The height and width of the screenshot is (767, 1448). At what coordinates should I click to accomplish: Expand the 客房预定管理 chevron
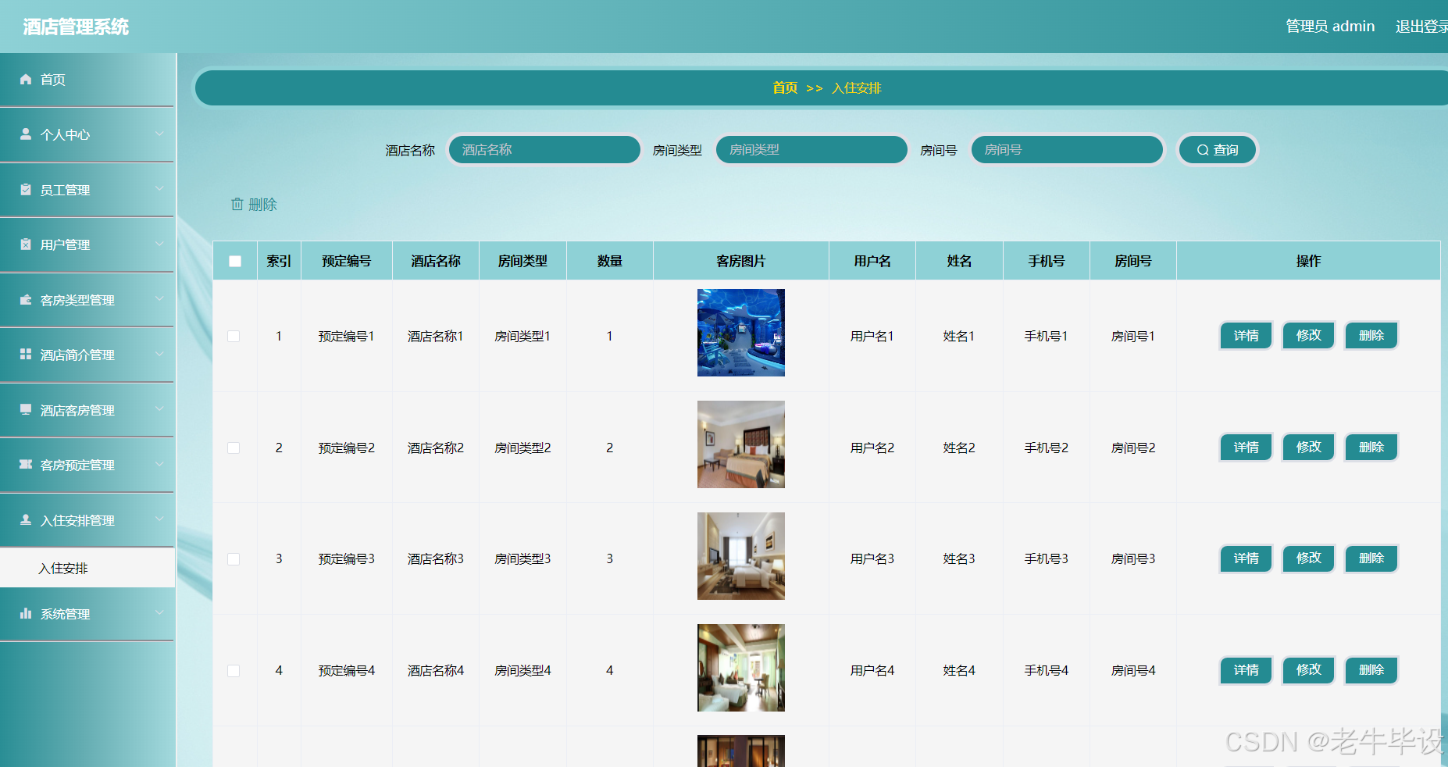[159, 464]
